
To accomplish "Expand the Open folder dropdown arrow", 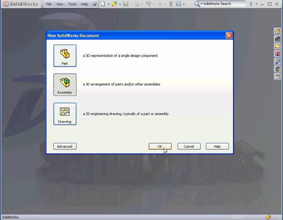I will click(x=120, y=4).
